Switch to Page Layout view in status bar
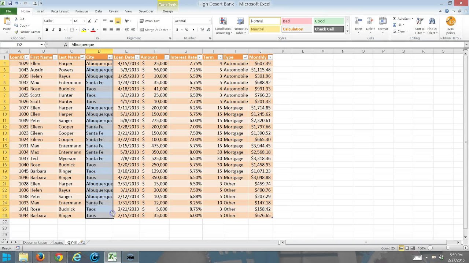 pos(407,248)
